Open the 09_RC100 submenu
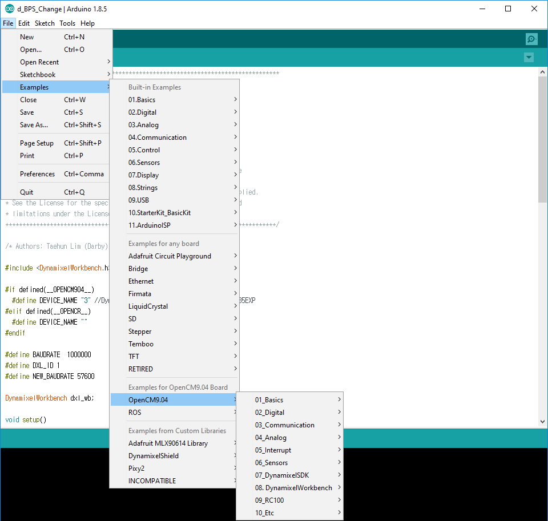This screenshot has height=521, width=548. tap(290, 500)
